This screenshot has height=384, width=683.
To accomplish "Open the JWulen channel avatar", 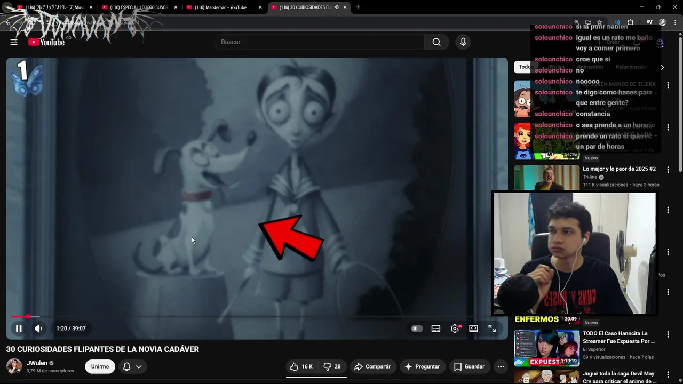I will point(14,366).
